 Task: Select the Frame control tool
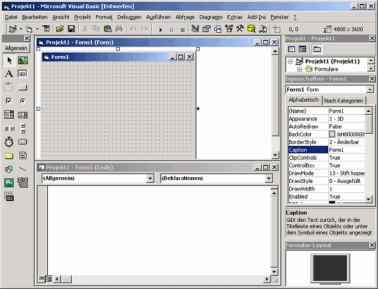(x=9, y=87)
